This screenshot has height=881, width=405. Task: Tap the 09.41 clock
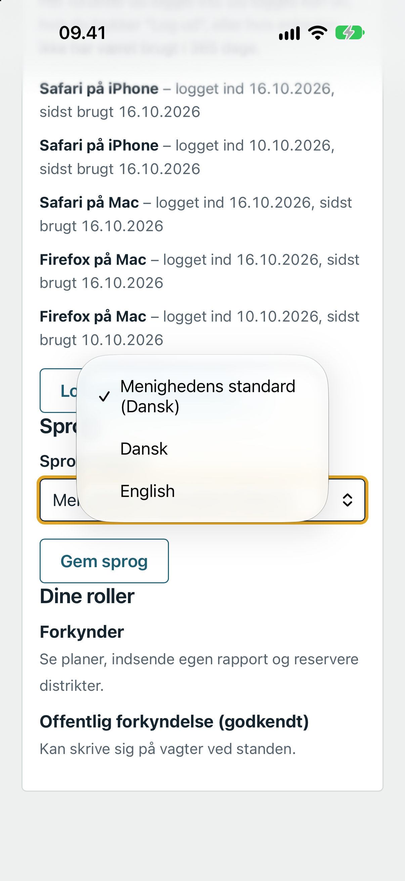82,33
